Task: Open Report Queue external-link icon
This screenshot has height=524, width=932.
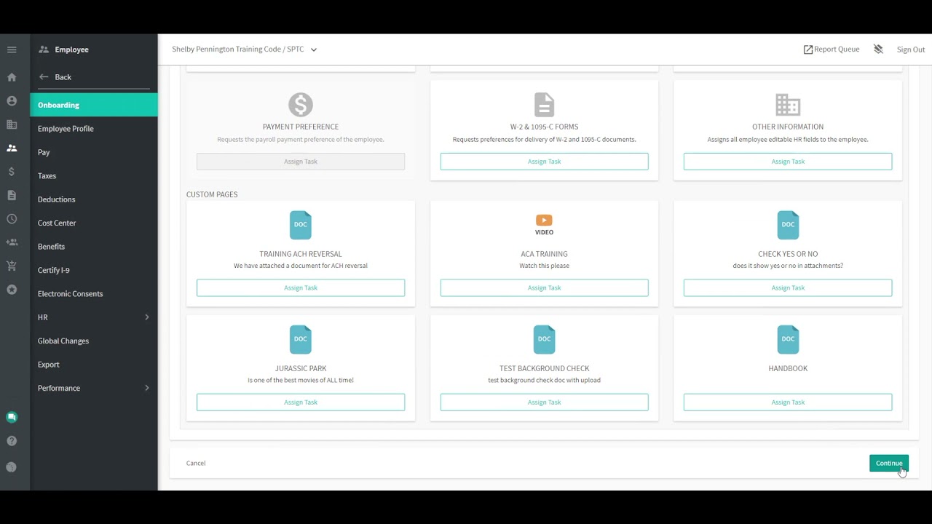Action: 807,49
